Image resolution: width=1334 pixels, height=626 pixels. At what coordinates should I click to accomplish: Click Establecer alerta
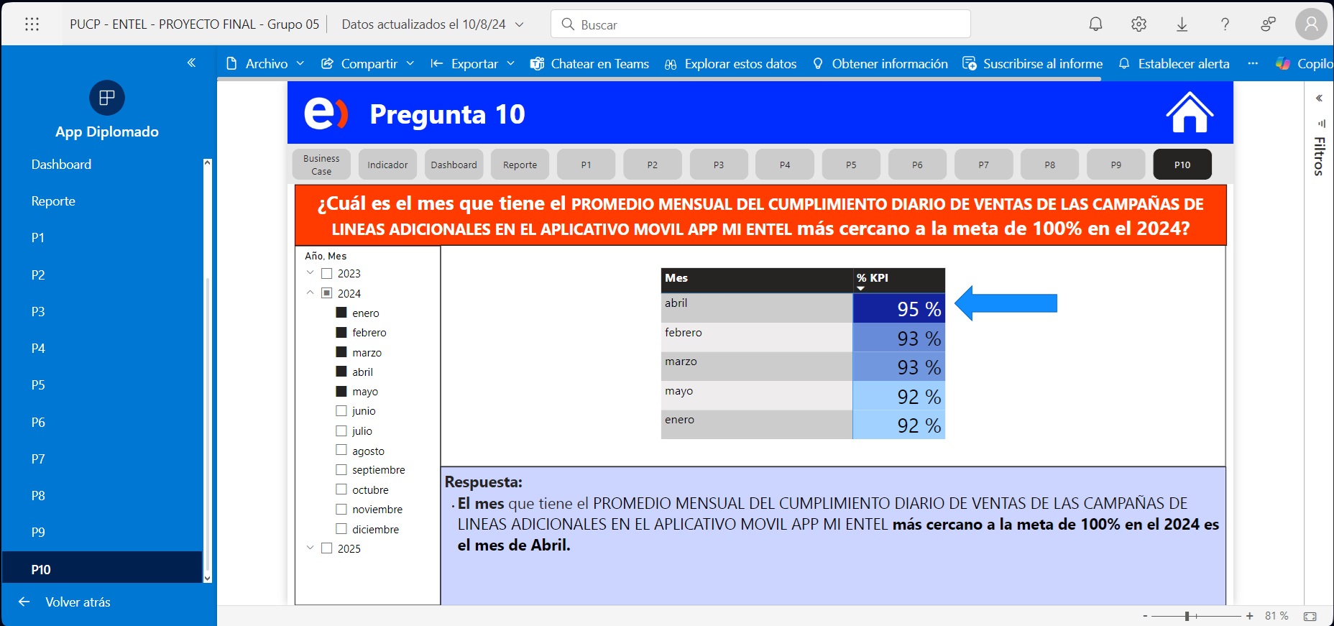(x=1174, y=63)
